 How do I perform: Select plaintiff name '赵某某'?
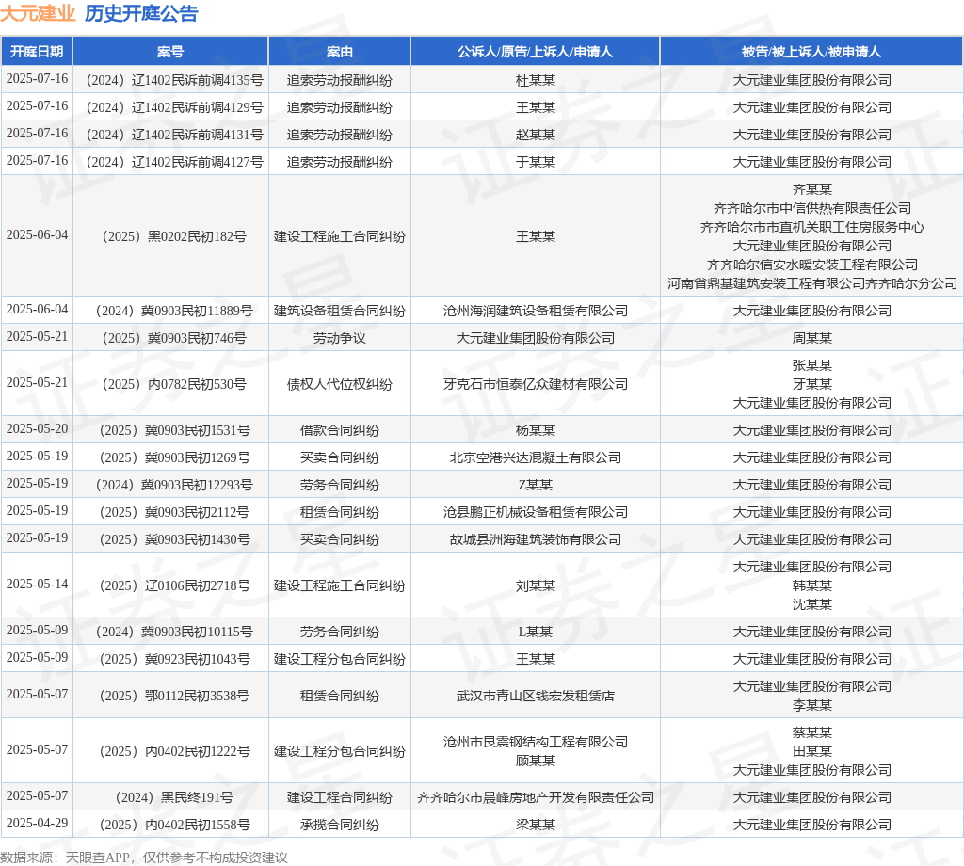pyautogui.click(x=536, y=135)
